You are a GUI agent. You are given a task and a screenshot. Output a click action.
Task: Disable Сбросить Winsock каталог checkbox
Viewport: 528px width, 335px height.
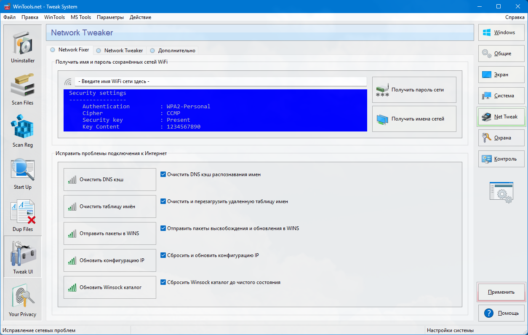pyautogui.click(x=163, y=282)
